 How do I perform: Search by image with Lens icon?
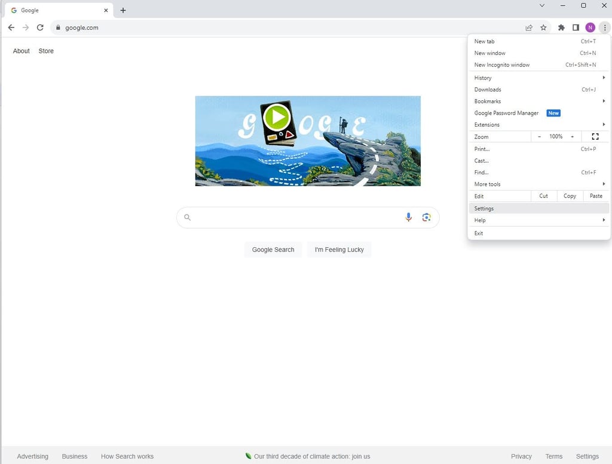(x=426, y=217)
